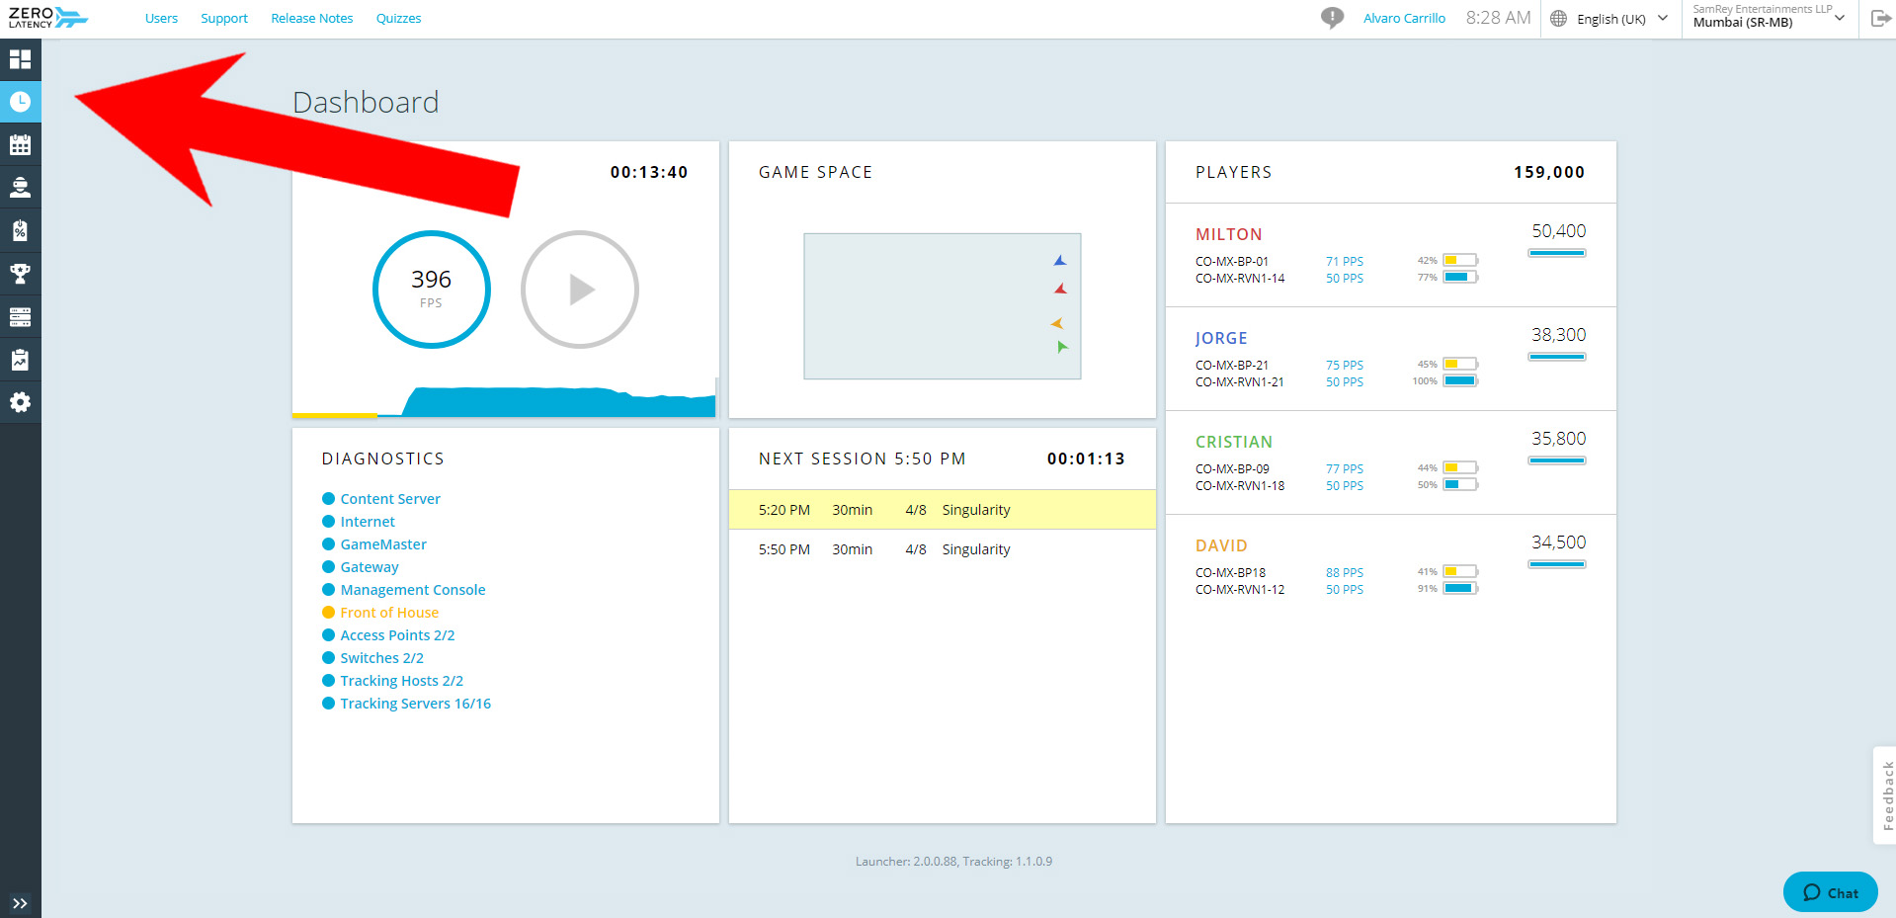
Task: Open the calendar icon in sidebar
Action: pos(20,145)
